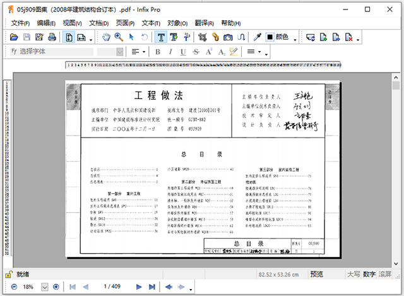
Task: Expand the formatting toolbar options arrow
Action: click(x=266, y=54)
